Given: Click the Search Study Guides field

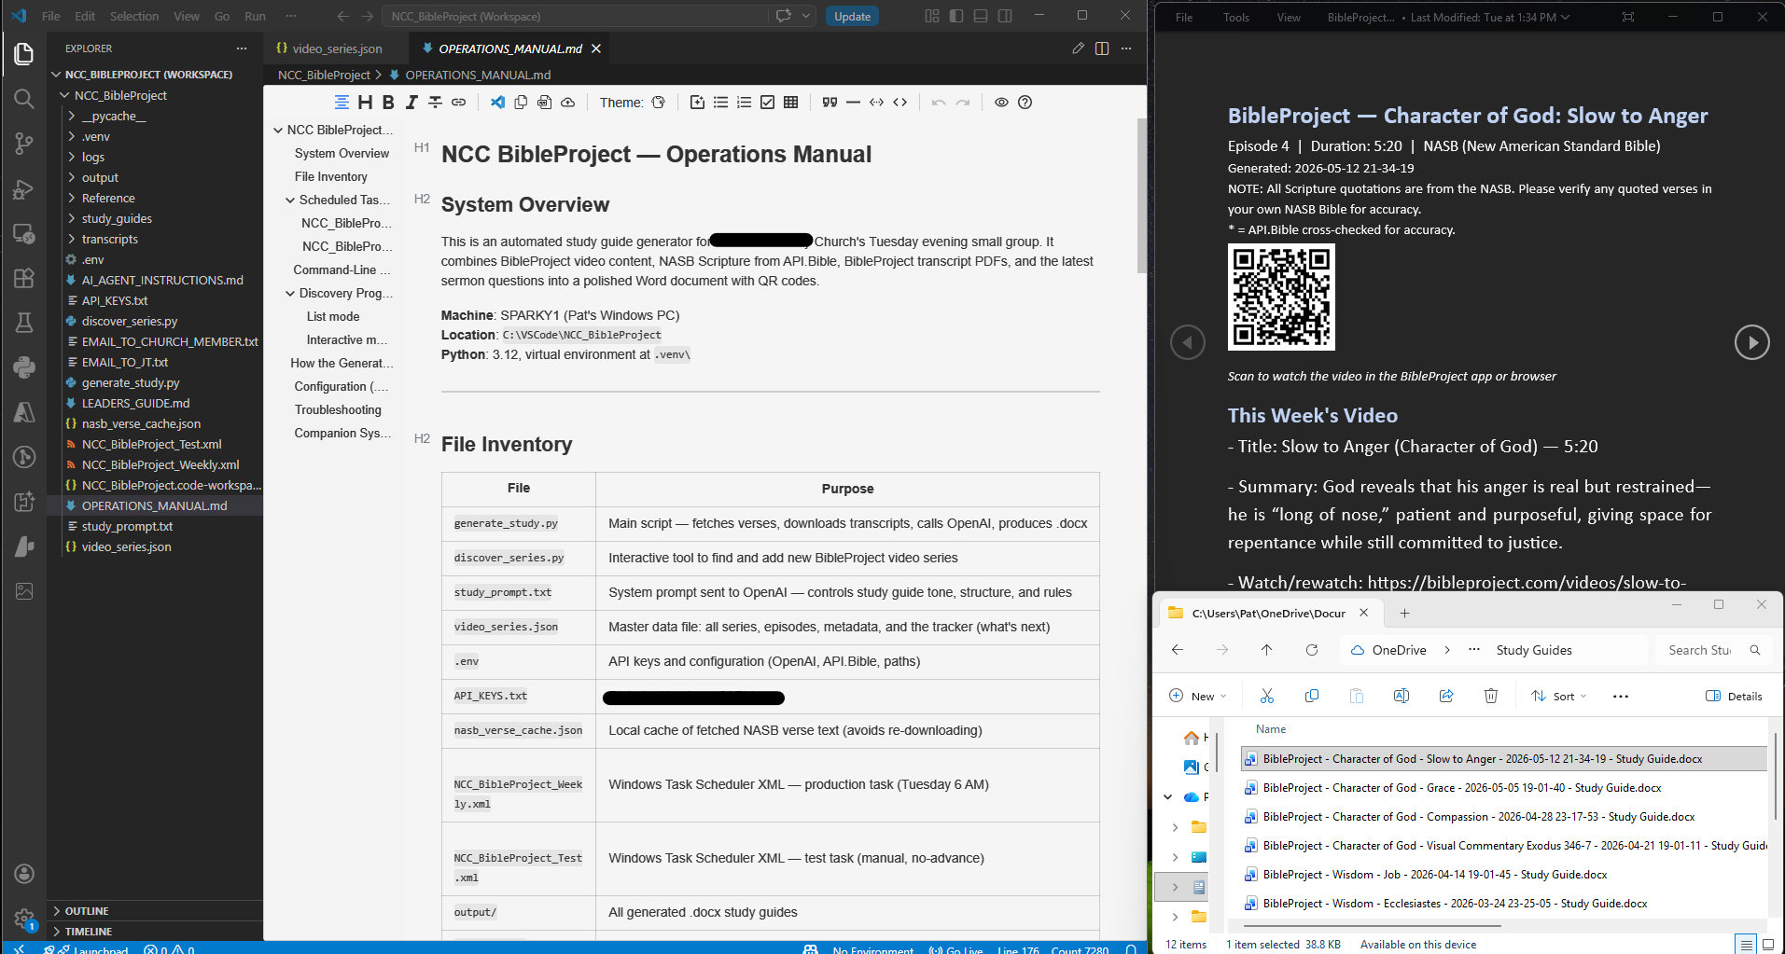Looking at the screenshot, I should pyautogui.click(x=1713, y=650).
